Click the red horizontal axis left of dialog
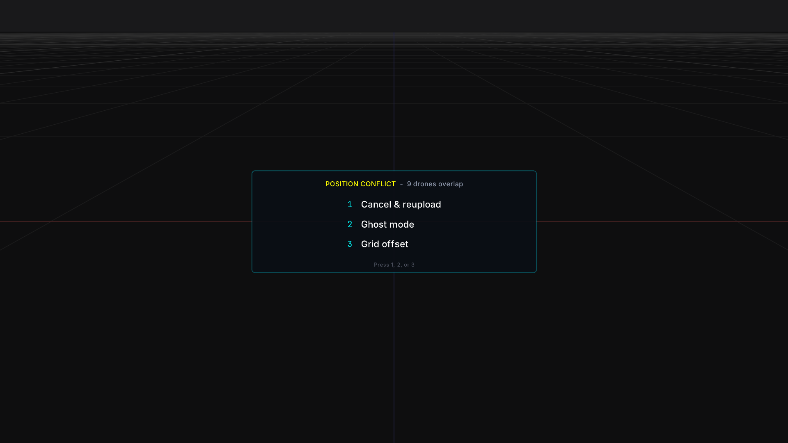The height and width of the screenshot is (443, 788). click(123, 221)
